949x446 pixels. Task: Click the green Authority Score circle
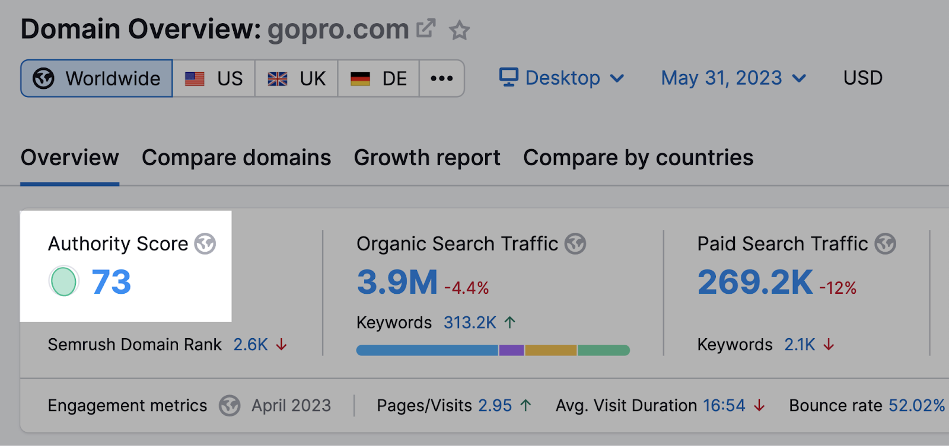click(63, 281)
